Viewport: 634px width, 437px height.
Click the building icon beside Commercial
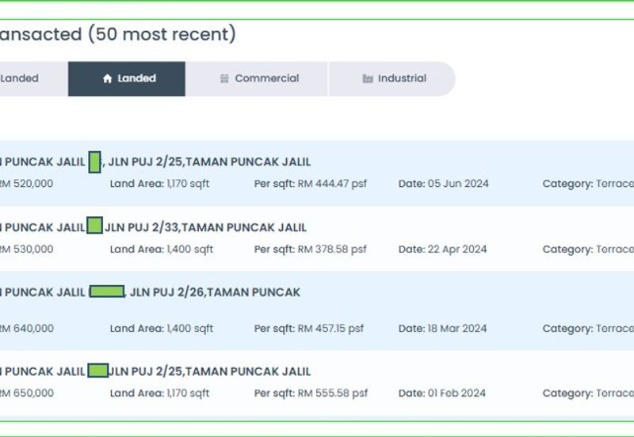[x=224, y=79]
